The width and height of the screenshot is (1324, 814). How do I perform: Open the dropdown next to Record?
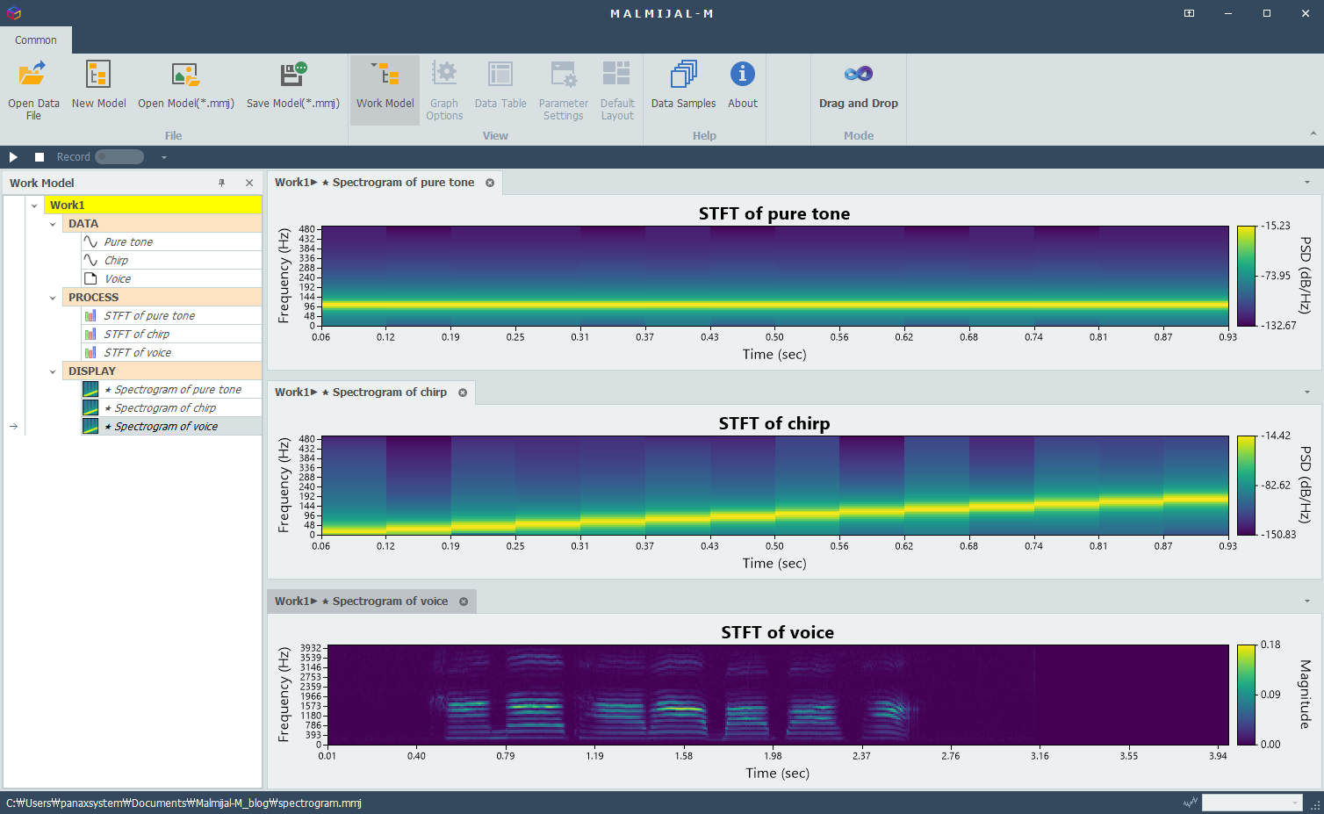[163, 157]
